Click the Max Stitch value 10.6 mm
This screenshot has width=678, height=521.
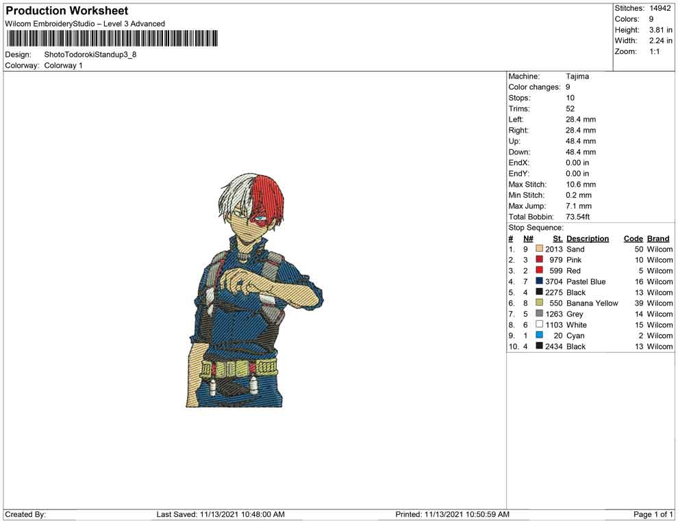coord(581,185)
